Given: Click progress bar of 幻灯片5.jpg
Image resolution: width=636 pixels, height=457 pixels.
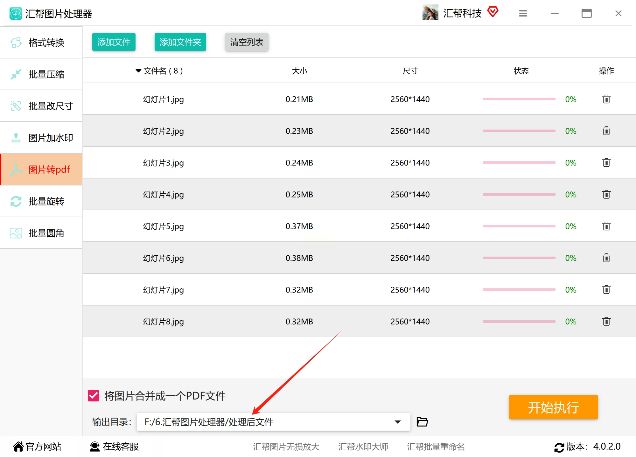Looking at the screenshot, I should tap(519, 226).
